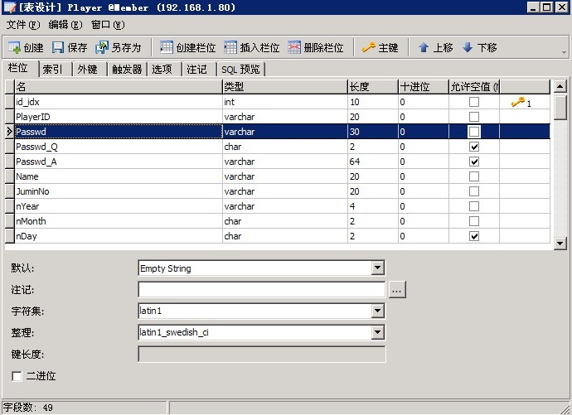Click the 保存 (Save) disk icon
This screenshot has width=572, height=415.
(x=58, y=48)
